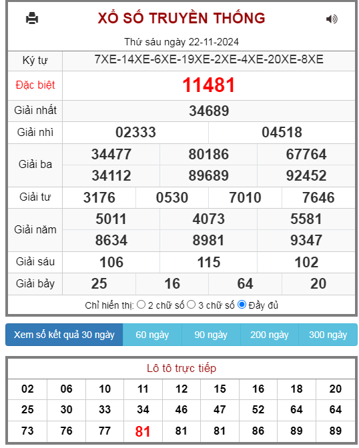The width and height of the screenshot is (359, 448).
Task: Click the special prize number 11481
Action: point(209,85)
